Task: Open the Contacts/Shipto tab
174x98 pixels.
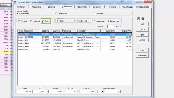Action: [x=142, y=7]
